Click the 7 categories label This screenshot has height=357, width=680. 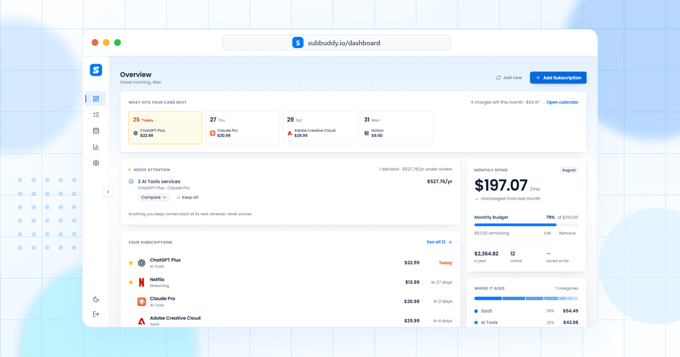click(566, 288)
